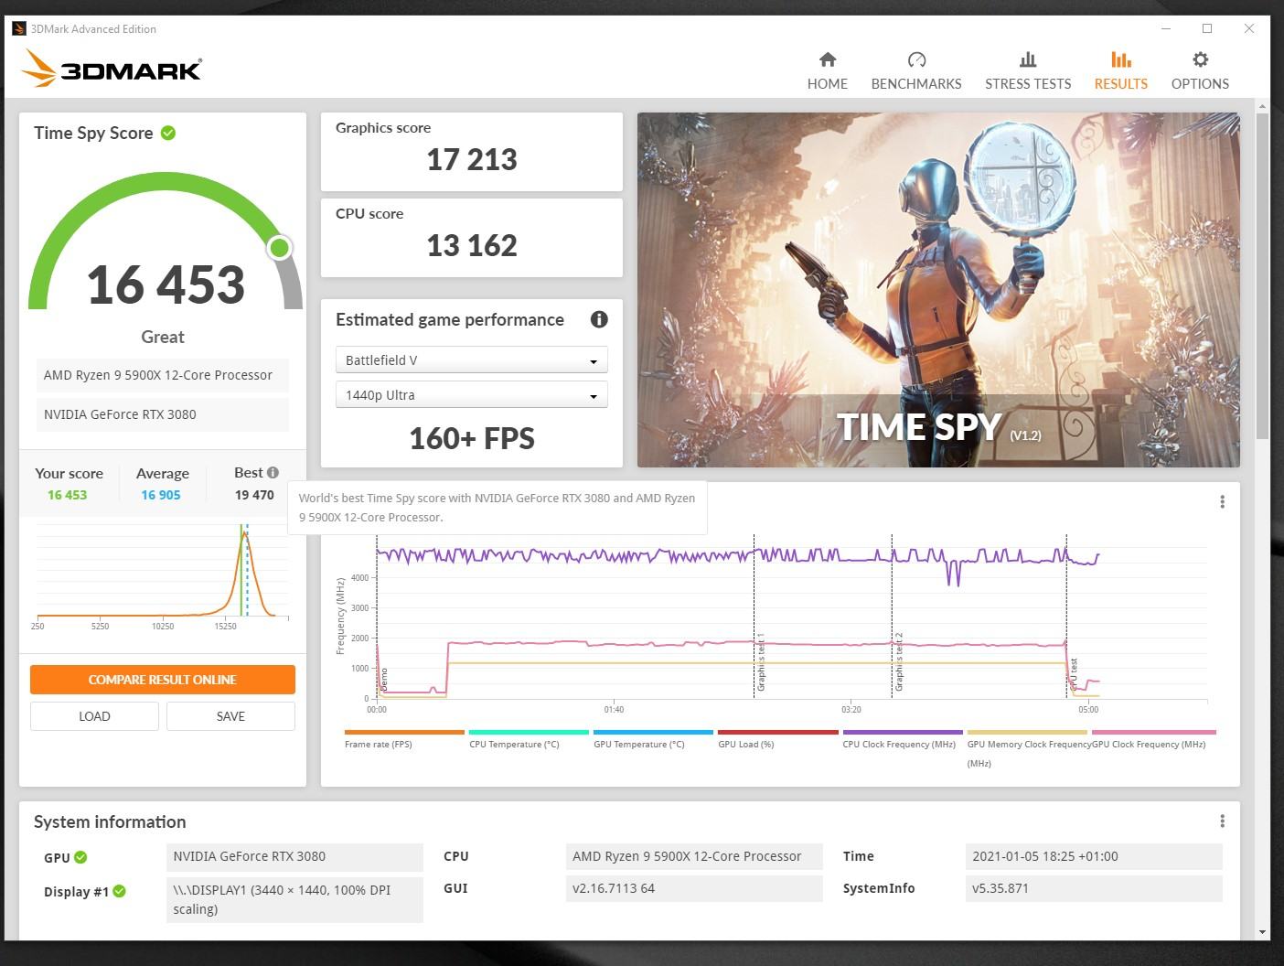Open the Options tab
Viewport: 1284px width, 966px height.
[1200, 70]
